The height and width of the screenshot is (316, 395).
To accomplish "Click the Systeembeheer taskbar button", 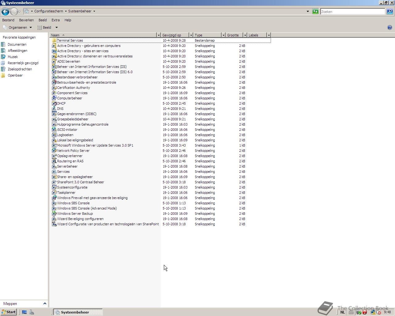I will [x=78, y=312].
